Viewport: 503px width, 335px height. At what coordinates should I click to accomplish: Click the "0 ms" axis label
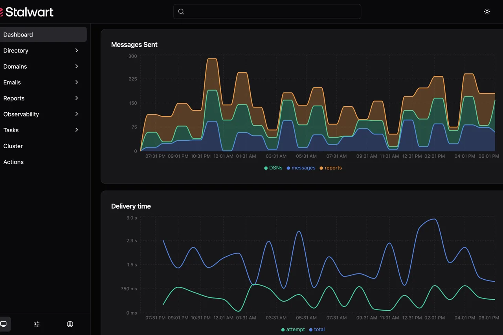point(131,313)
